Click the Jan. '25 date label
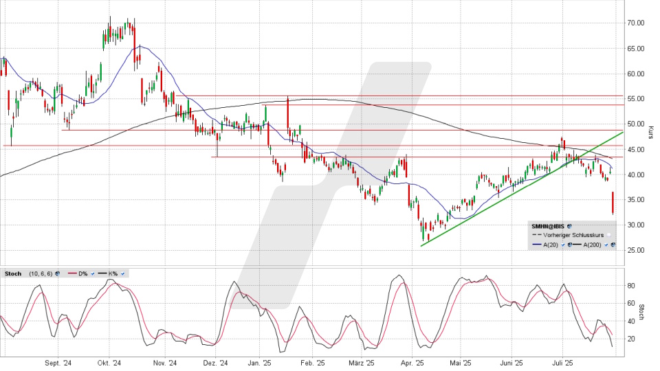This screenshot has width=660, height=371. pos(259,363)
